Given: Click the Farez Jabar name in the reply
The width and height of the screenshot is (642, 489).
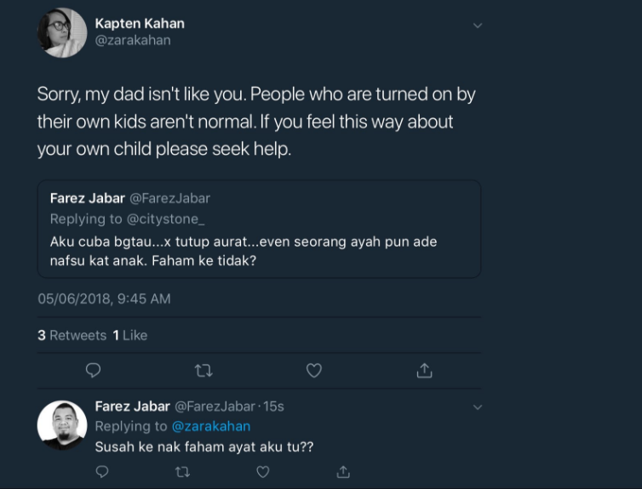Looking at the screenshot, I should 132,407.
